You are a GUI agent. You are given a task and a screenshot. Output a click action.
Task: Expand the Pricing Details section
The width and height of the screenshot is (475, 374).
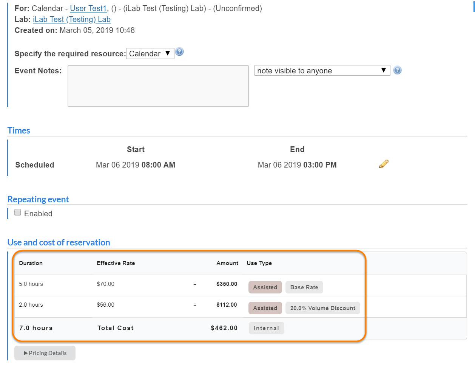(x=45, y=353)
